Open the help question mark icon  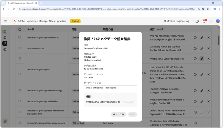pyautogui.click(x=197, y=21)
